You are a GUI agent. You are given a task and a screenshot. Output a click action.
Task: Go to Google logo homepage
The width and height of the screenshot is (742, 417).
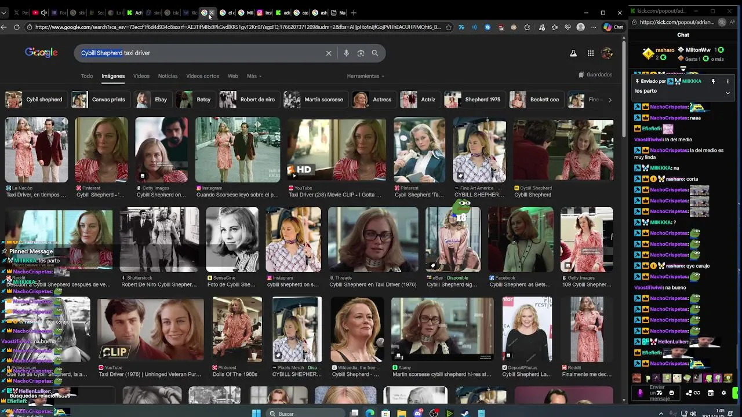41,53
